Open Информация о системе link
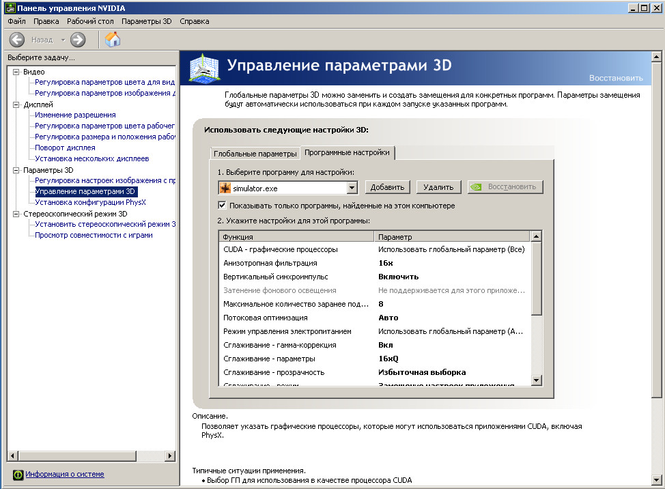Viewport: 665px width, 489px height. 64,474
